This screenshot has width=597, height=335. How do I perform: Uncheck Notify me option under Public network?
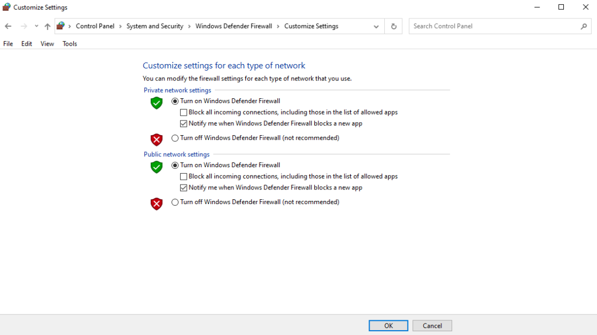[x=183, y=187]
